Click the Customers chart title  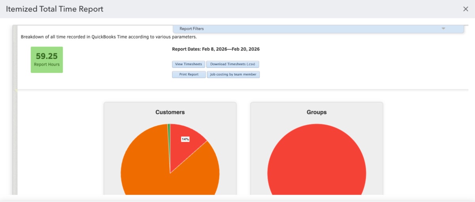tap(170, 112)
